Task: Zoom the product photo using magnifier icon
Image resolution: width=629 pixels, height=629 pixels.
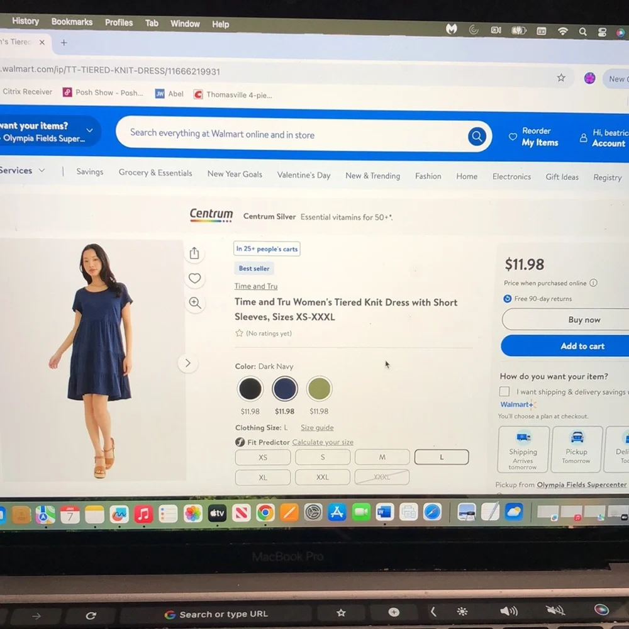Action: (195, 303)
